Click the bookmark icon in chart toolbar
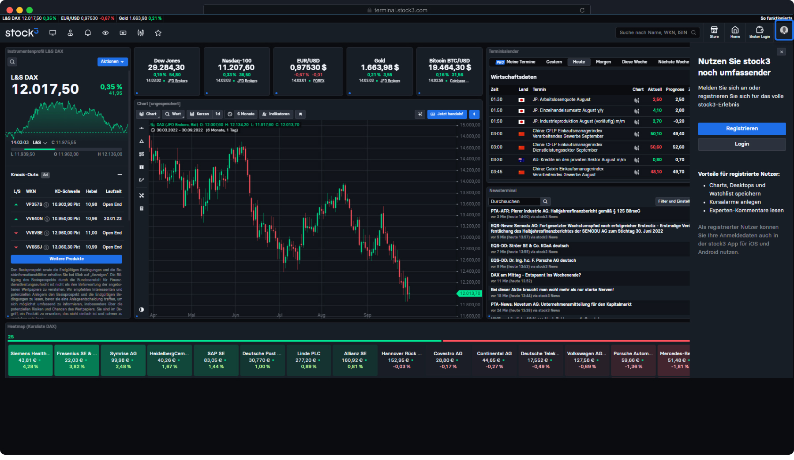 click(300, 114)
